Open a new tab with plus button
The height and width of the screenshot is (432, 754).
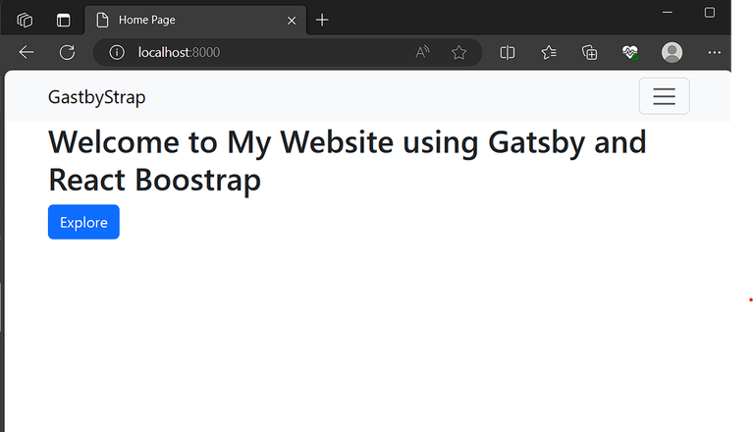323,20
